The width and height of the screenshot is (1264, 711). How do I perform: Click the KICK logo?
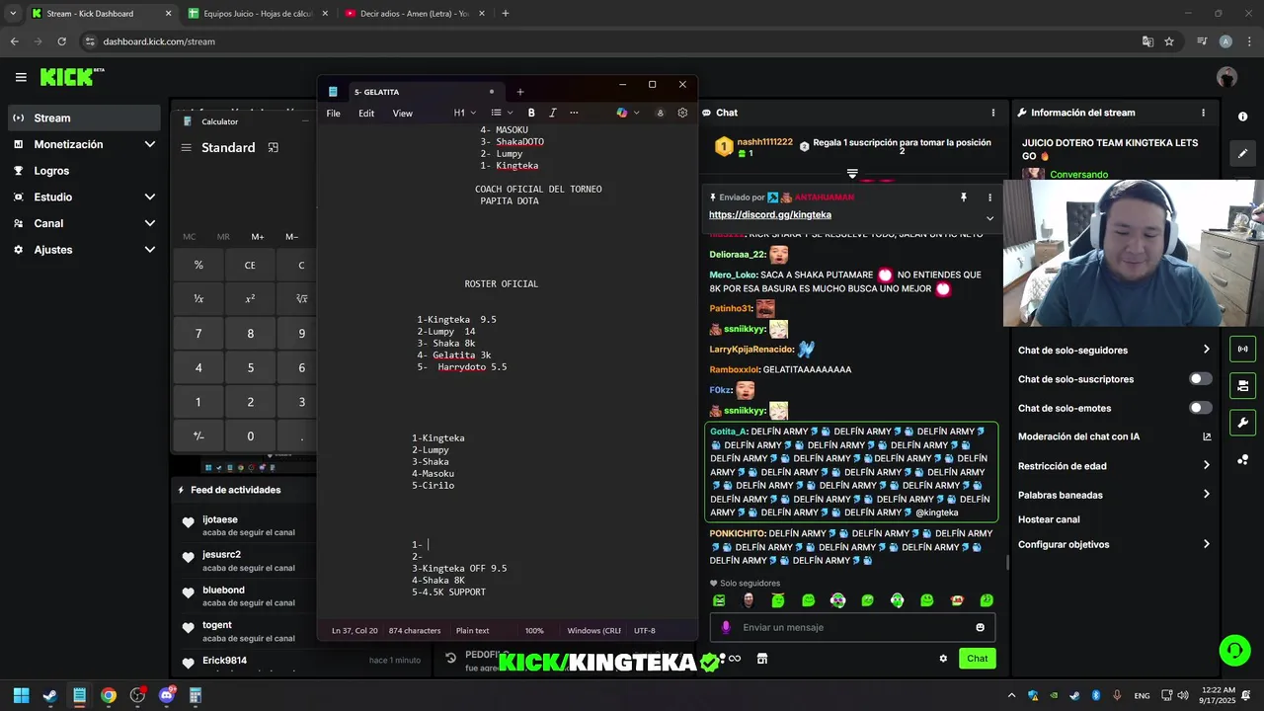[72, 77]
